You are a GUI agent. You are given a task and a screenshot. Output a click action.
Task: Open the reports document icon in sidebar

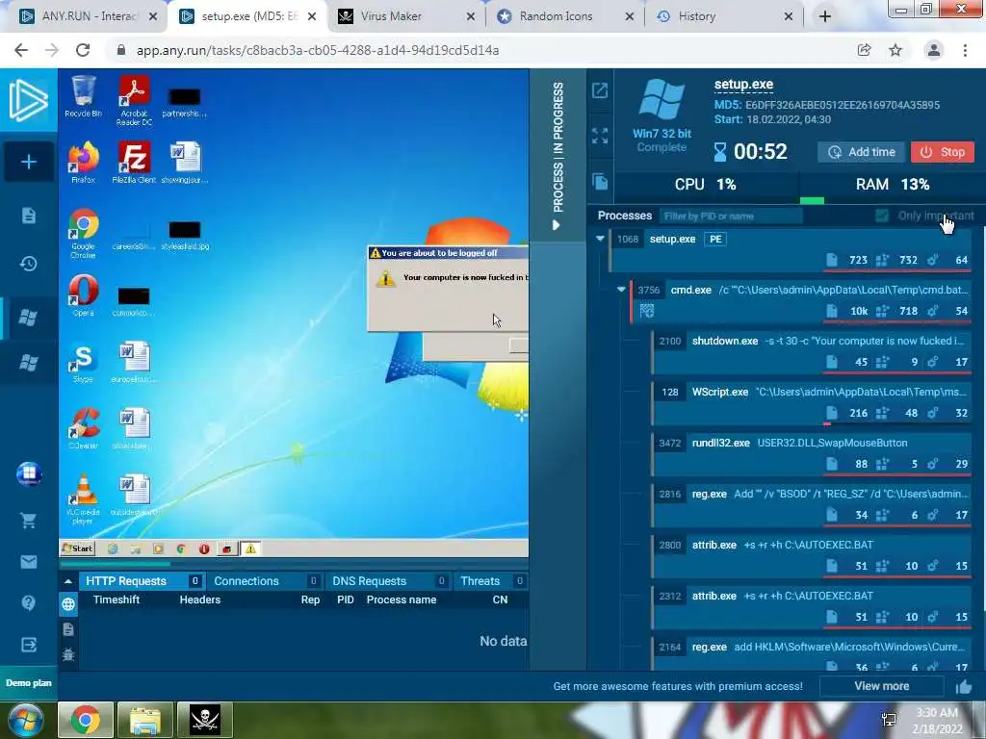(28, 216)
